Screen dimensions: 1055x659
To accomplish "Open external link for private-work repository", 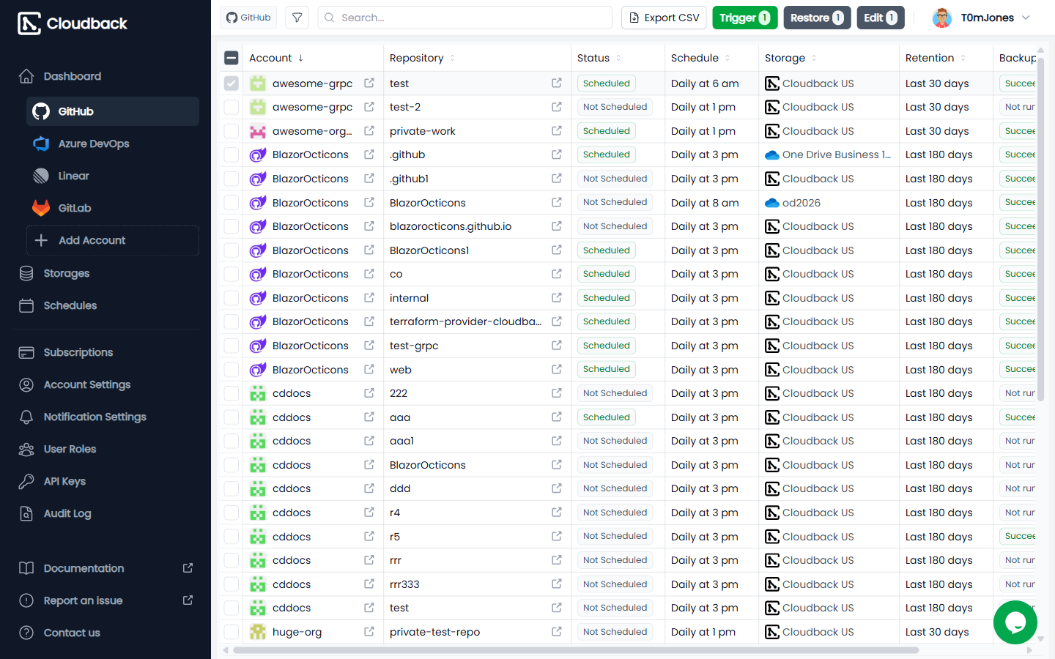I will coord(557,131).
